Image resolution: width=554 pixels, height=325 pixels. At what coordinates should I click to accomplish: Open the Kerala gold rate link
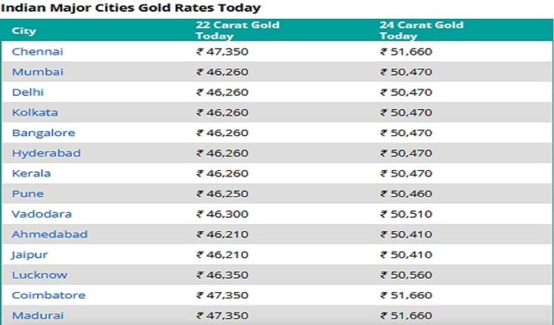pyautogui.click(x=31, y=173)
